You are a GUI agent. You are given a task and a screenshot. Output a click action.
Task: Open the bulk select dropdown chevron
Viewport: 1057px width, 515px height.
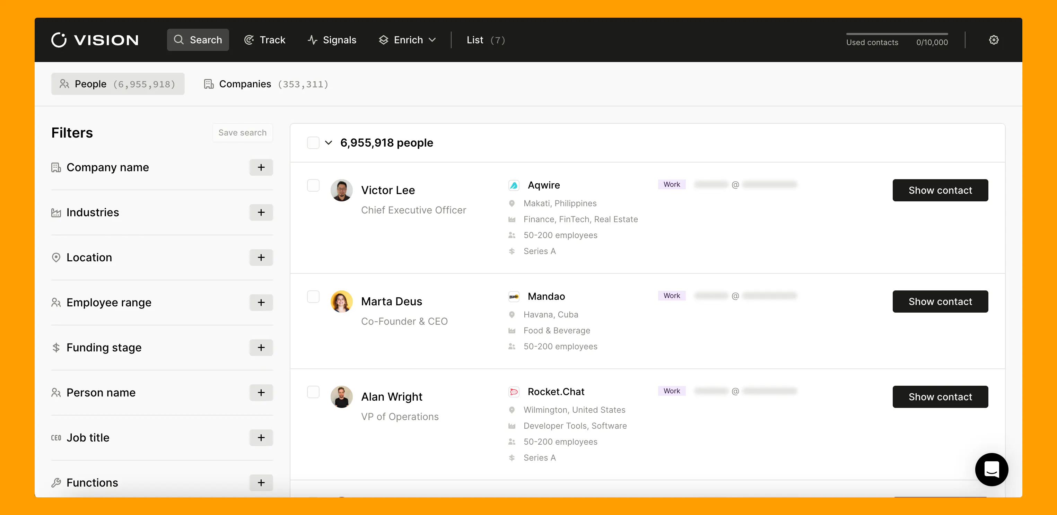pos(328,143)
